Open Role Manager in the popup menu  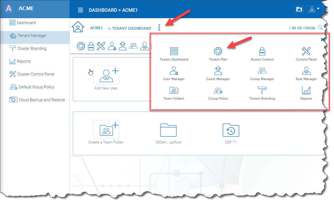coord(306,74)
